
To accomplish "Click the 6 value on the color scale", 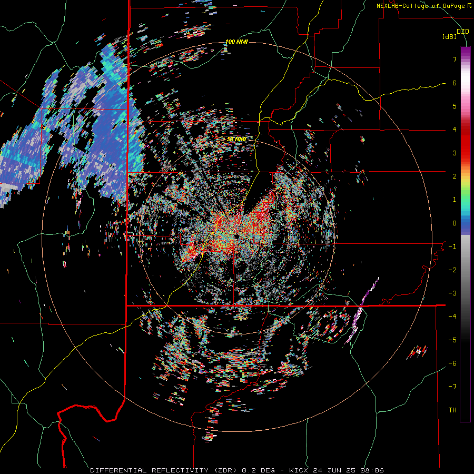I will [455, 83].
